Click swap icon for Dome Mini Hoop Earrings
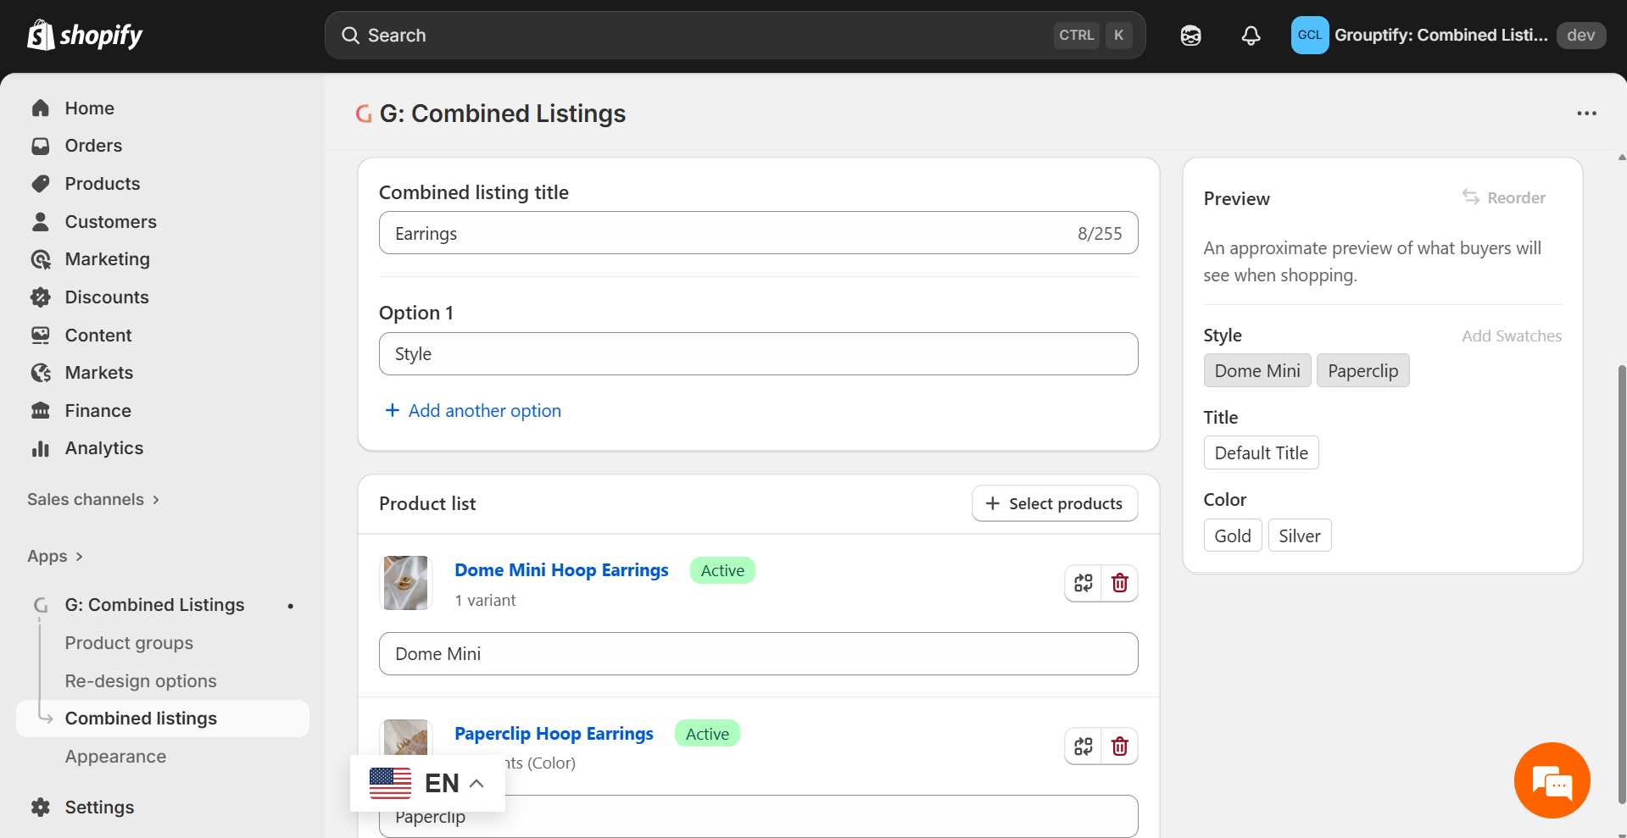1627x838 pixels. point(1083,583)
